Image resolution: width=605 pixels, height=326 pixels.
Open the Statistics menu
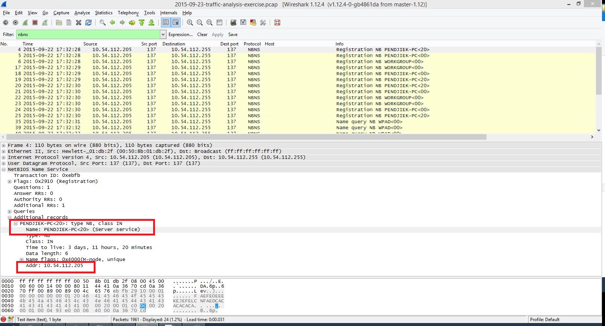pyautogui.click(x=103, y=13)
